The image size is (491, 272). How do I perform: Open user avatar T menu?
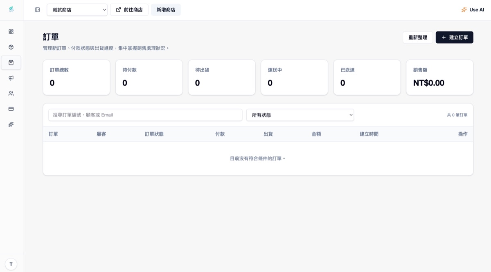(11, 264)
